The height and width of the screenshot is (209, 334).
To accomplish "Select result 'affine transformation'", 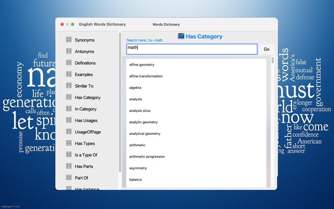I will coord(146,76).
